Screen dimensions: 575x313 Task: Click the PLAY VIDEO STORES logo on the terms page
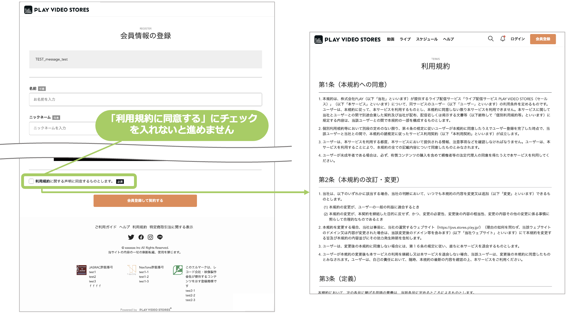click(x=348, y=39)
